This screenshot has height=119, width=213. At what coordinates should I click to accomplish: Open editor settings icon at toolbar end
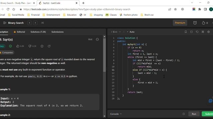[x=209, y=32]
